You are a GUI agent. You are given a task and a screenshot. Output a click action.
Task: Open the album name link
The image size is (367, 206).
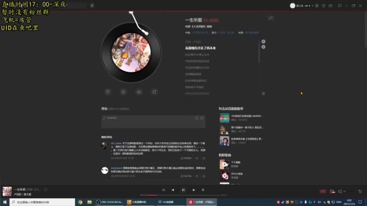click(200, 33)
